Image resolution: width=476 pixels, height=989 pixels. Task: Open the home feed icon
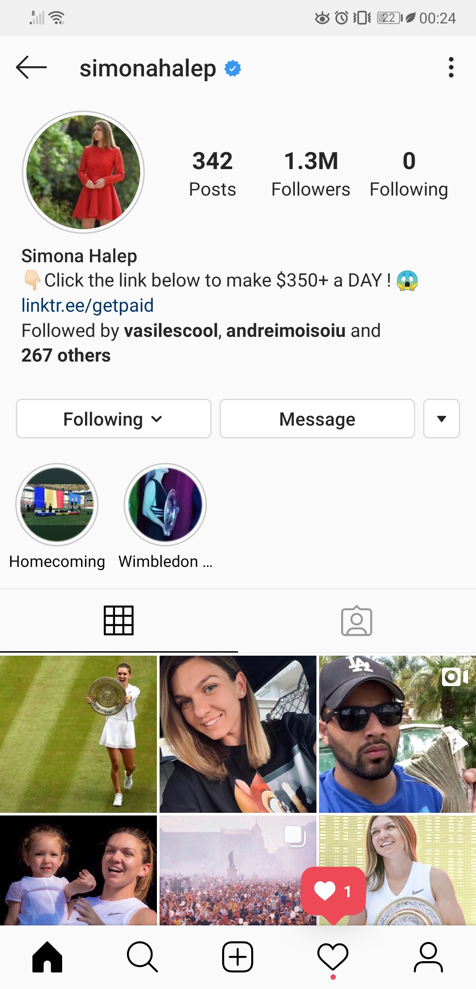click(47, 957)
